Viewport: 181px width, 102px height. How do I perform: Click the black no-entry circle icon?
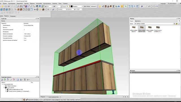click(37, 9)
